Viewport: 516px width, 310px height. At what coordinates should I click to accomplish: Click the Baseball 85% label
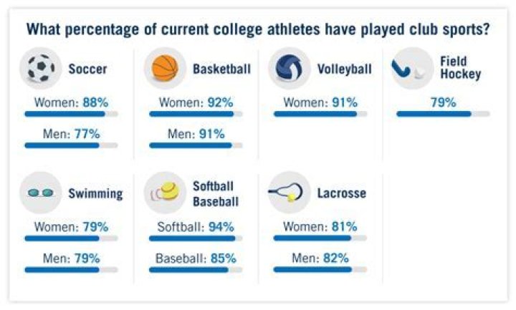click(x=196, y=258)
